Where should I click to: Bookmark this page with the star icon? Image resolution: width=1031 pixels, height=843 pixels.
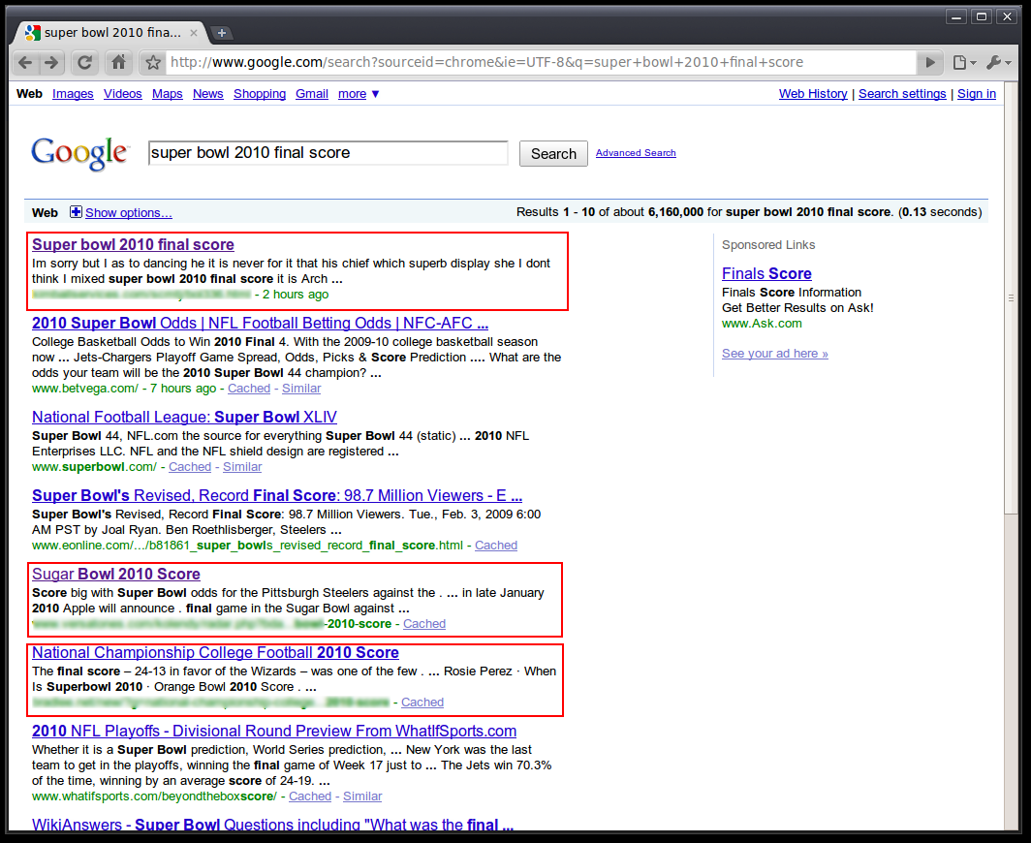click(x=153, y=62)
